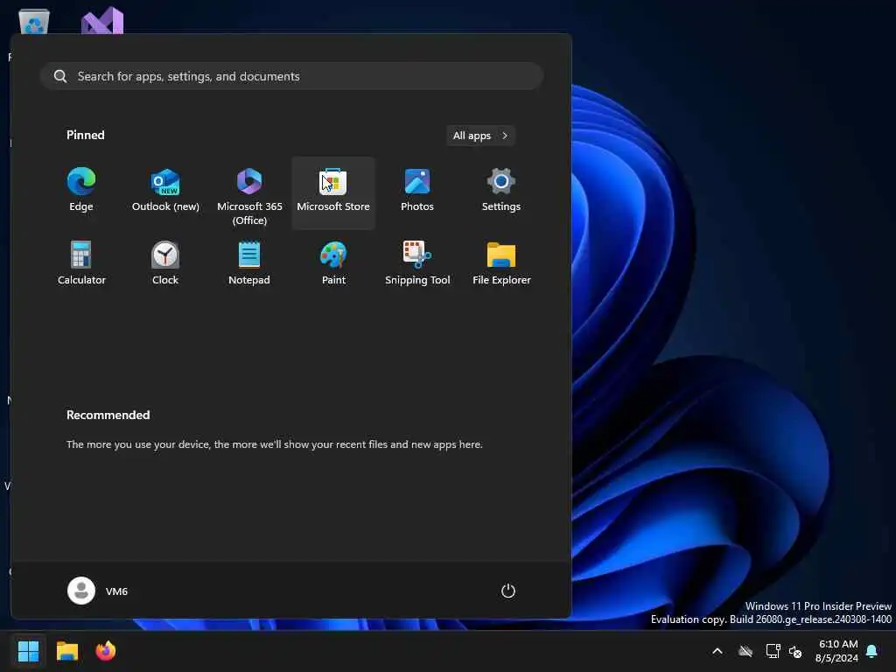
Task: Launch Firefox from the taskbar
Action: coord(106,651)
